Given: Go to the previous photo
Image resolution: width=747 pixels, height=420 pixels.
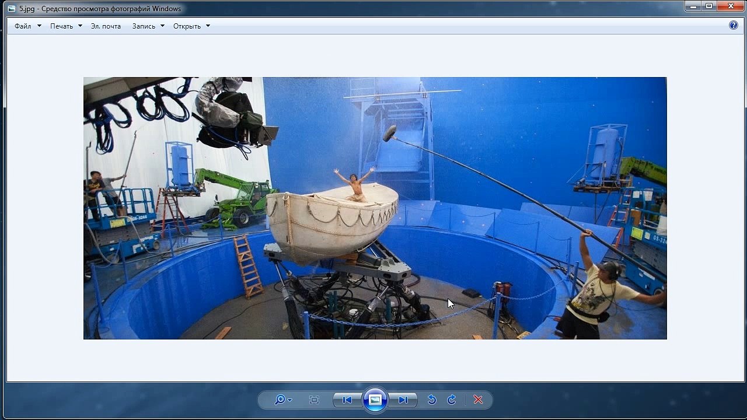Looking at the screenshot, I should pyautogui.click(x=347, y=400).
